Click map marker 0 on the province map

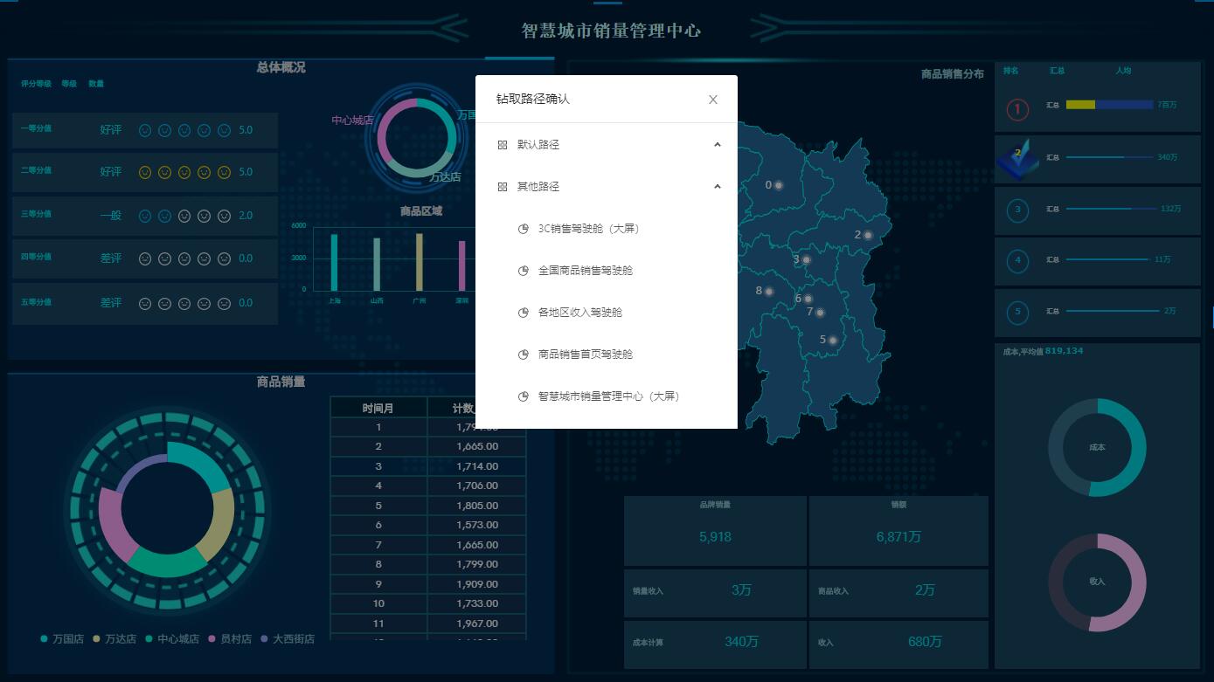(778, 185)
